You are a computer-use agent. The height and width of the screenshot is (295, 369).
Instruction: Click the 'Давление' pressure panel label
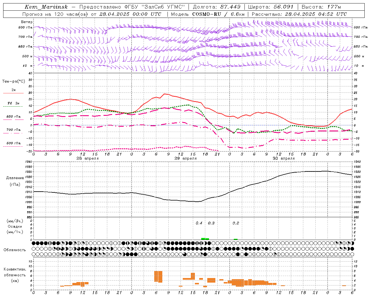(x=15, y=178)
